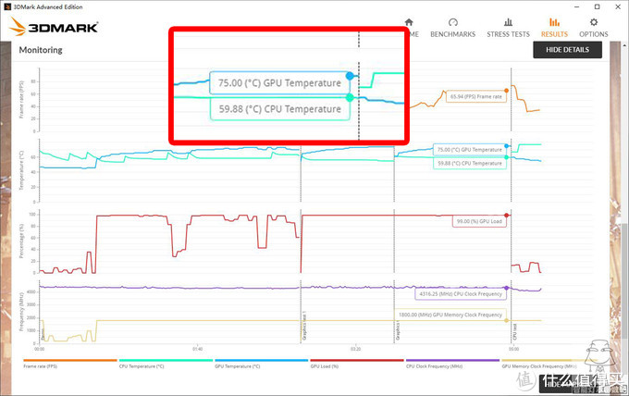Maximize the 3DMark window

[x=598, y=6]
